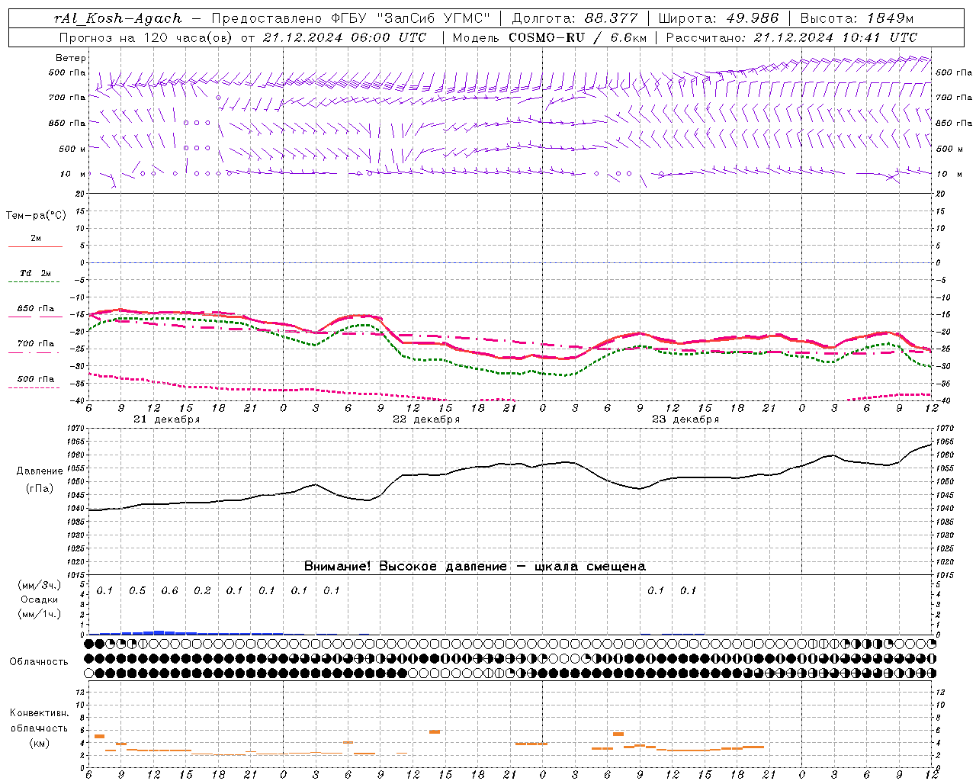
Task: Click the -40 label on the left temperature axis
Action: pyautogui.click(x=79, y=401)
